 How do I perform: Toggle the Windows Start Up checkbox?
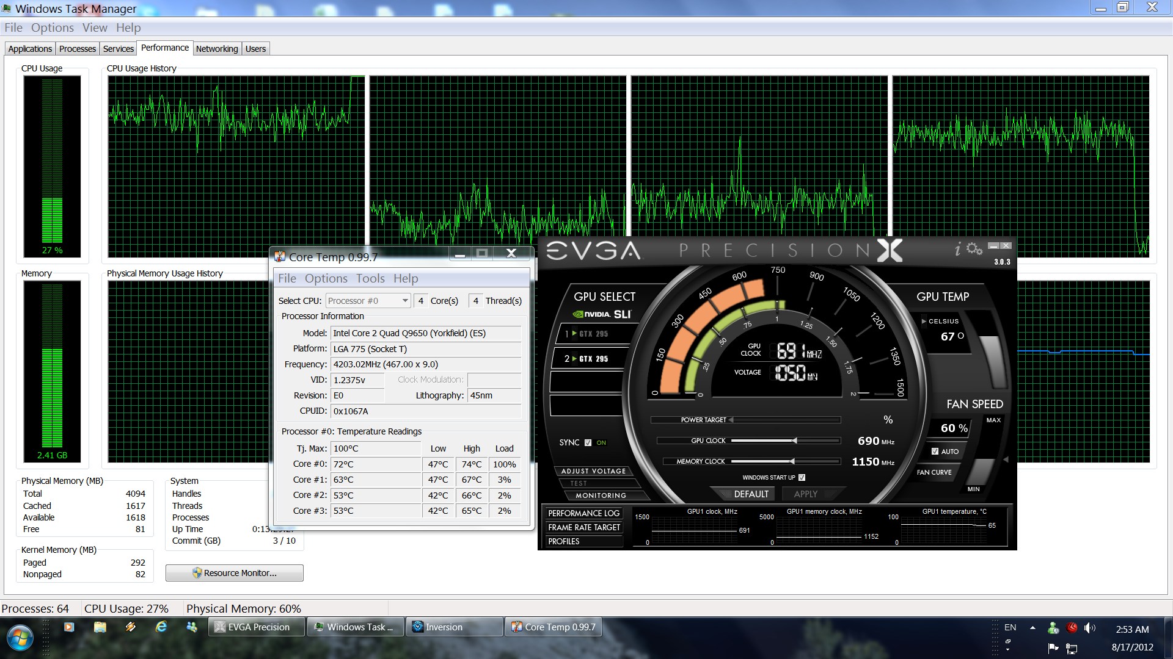point(802,478)
